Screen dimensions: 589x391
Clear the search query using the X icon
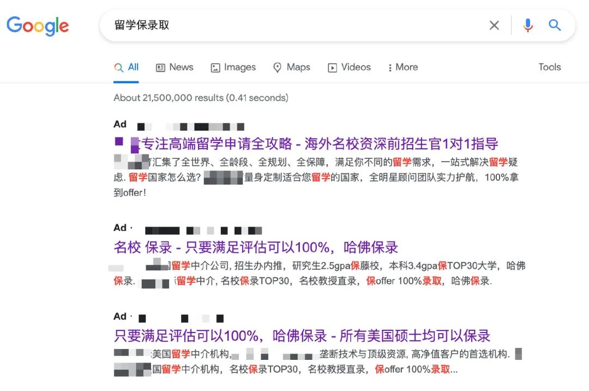[494, 25]
